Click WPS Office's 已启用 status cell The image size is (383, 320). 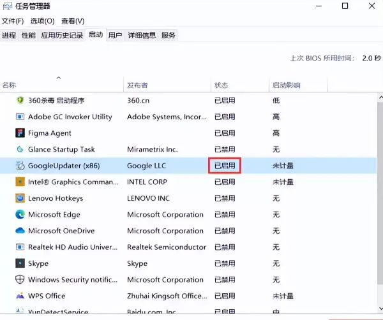[225, 296]
